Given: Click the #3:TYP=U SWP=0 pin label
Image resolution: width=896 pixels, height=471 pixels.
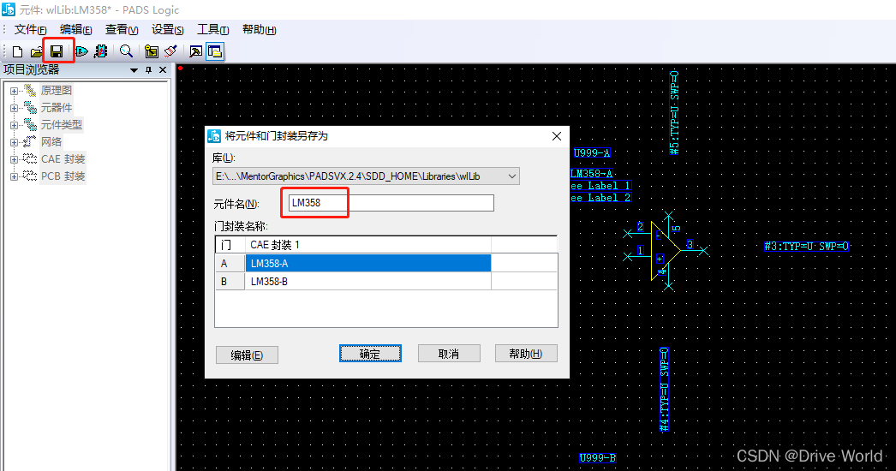Looking at the screenshot, I should pos(806,247).
